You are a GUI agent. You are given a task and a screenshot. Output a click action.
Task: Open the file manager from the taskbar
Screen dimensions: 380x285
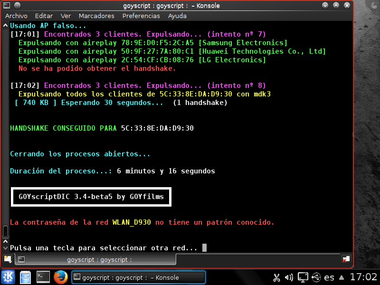tap(25, 277)
